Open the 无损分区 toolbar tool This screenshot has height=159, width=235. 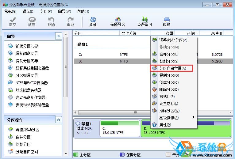117,22
